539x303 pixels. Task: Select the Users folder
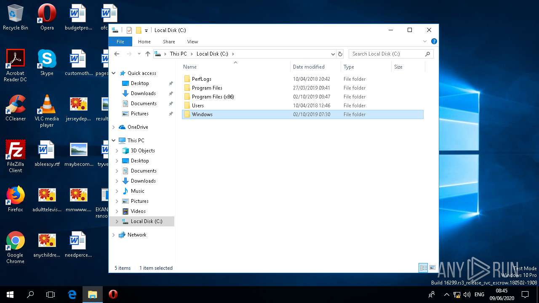pos(197,106)
